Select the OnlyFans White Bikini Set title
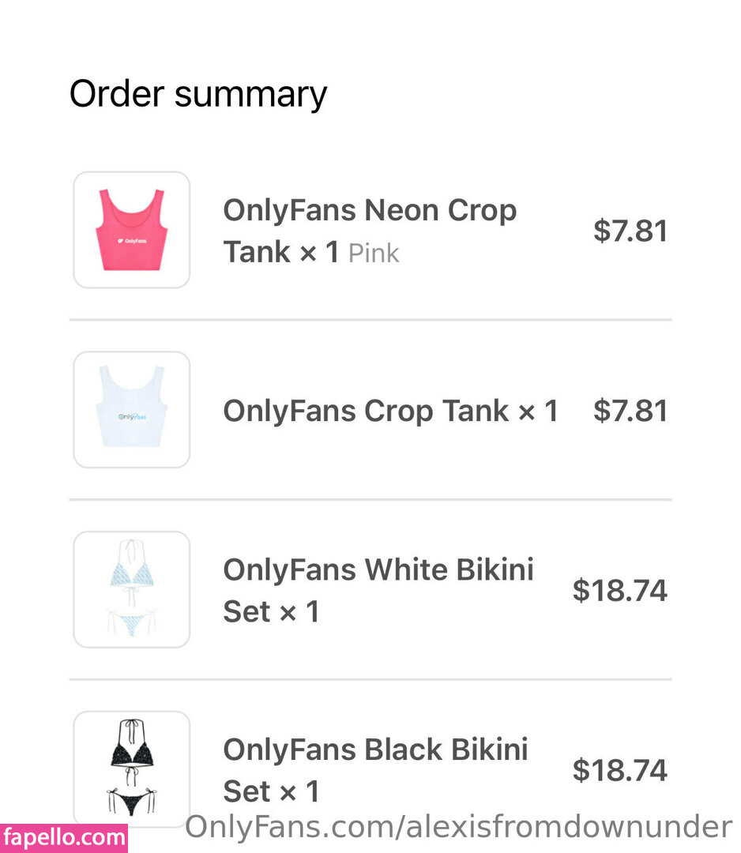741x853 pixels. (378, 570)
